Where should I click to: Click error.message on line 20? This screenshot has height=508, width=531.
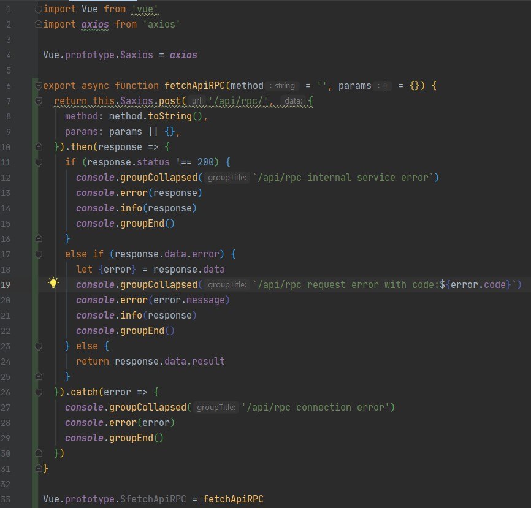pyautogui.click(x=189, y=300)
